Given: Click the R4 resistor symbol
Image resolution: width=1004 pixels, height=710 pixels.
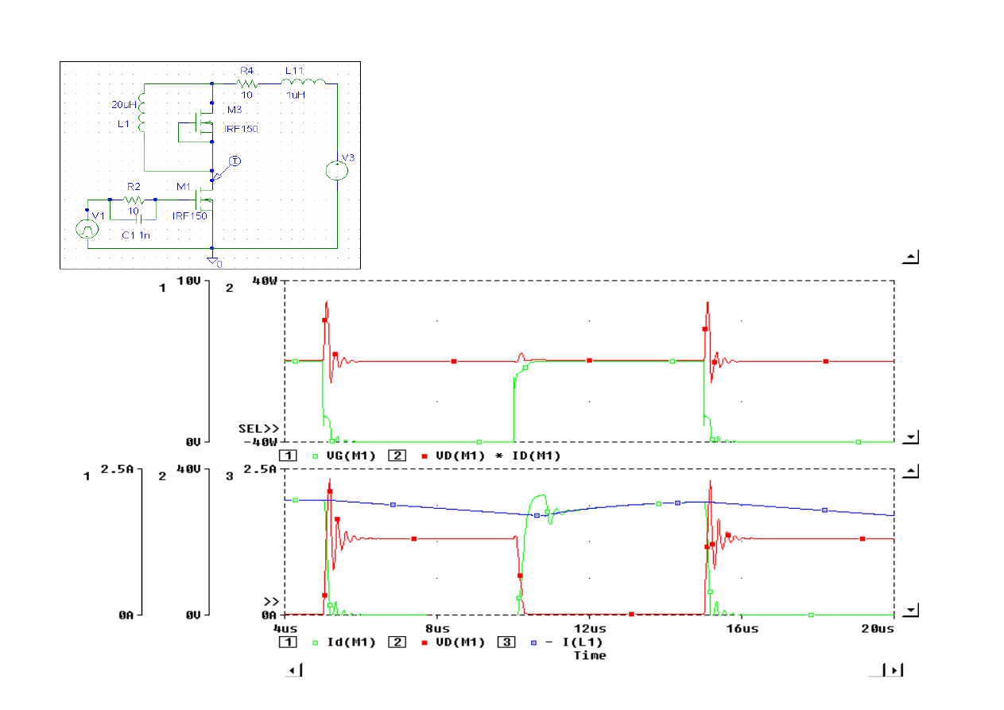Looking at the screenshot, I should click(247, 83).
